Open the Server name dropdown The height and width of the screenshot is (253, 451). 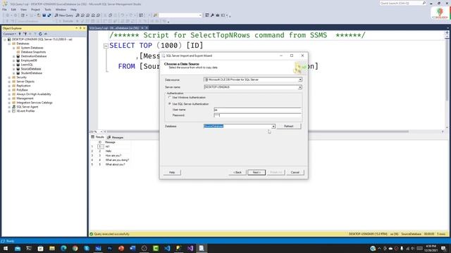[x=300, y=87]
